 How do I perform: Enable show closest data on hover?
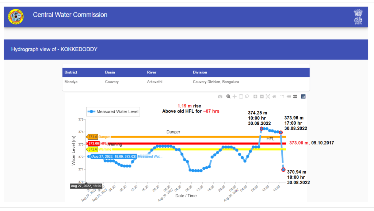point(289,97)
